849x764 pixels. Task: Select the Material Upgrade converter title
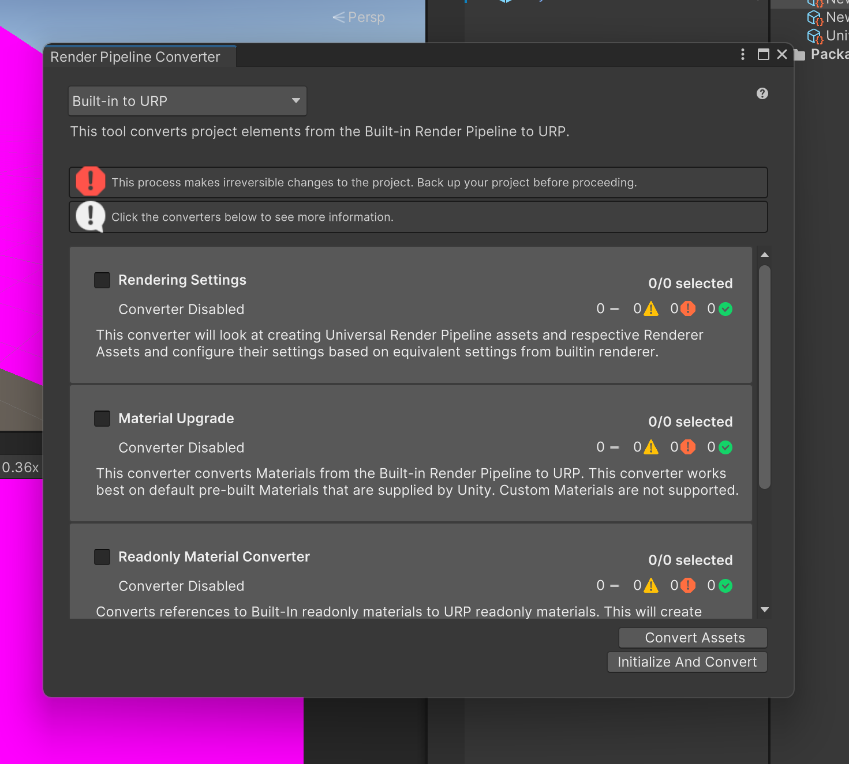[176, 419]
